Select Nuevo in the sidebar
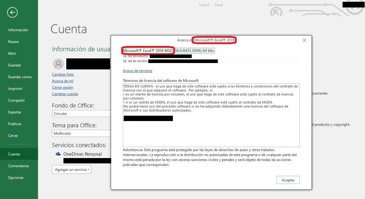 [13, 42]
